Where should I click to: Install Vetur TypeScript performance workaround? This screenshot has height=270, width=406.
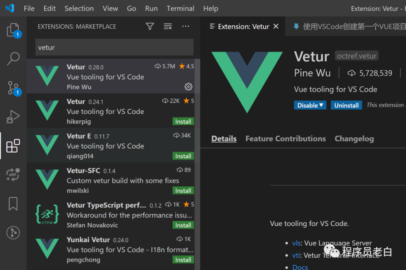[183, 225]
